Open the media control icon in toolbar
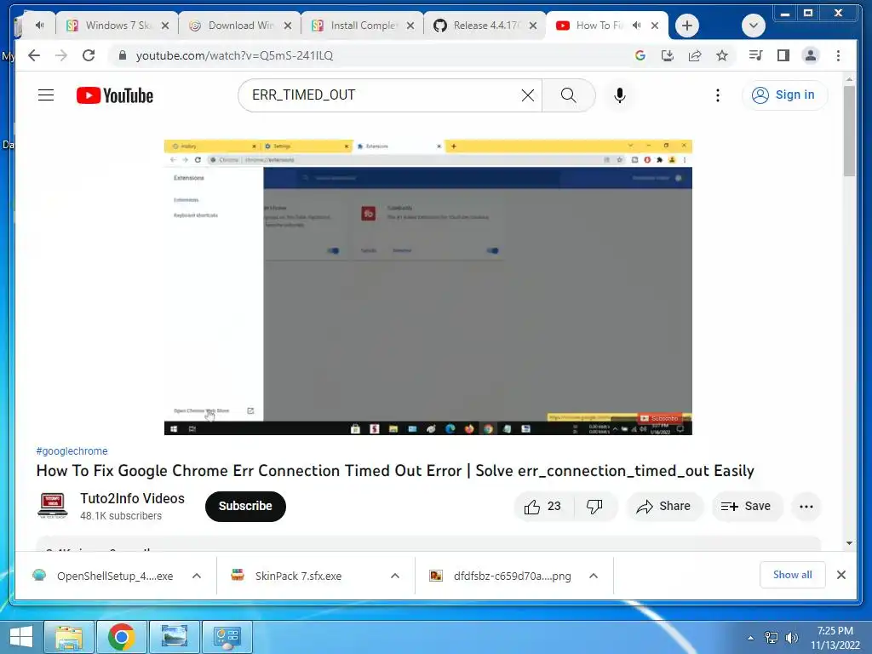872x654 pixels. click(x=756, y=55)
